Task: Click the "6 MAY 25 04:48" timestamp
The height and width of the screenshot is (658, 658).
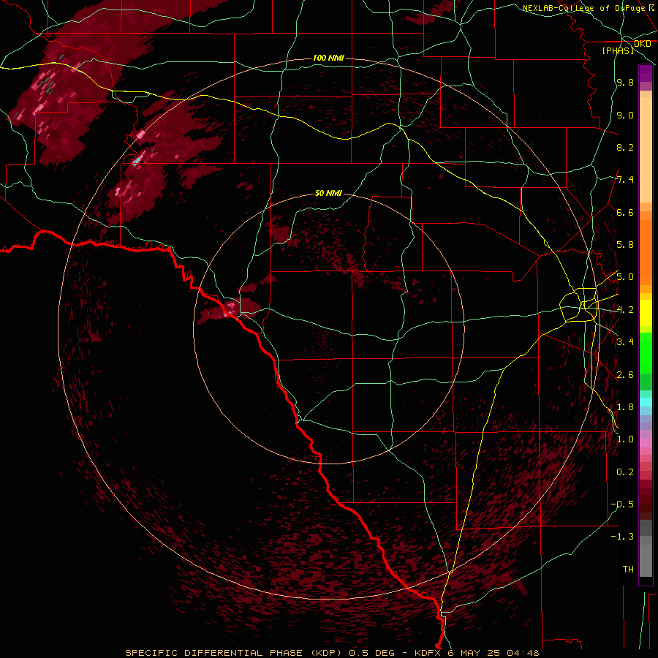Action: tap(494, 653)
